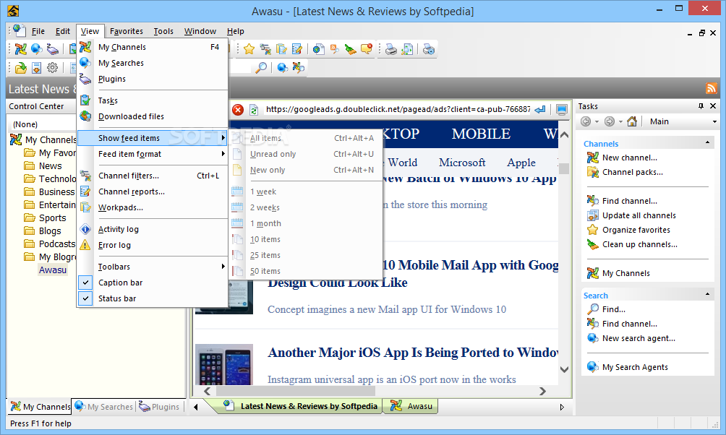Viewport: 726px width, 435px height.
Task: Click the horizontal scrollbar thumb
Action: tap(295, 391)
